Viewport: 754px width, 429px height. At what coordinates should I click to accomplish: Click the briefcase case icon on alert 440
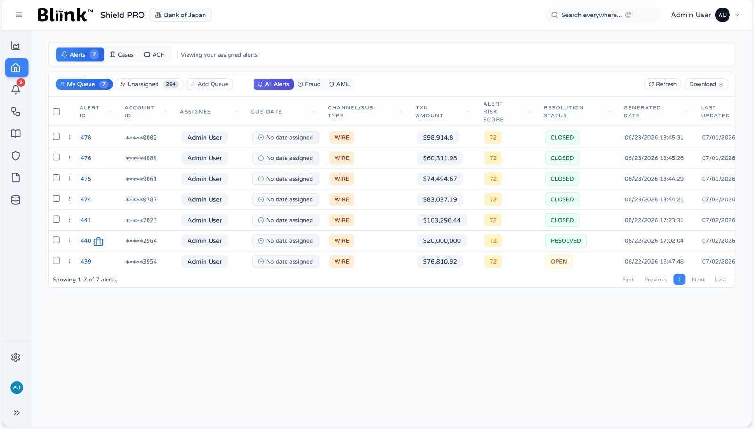(98, 241)
